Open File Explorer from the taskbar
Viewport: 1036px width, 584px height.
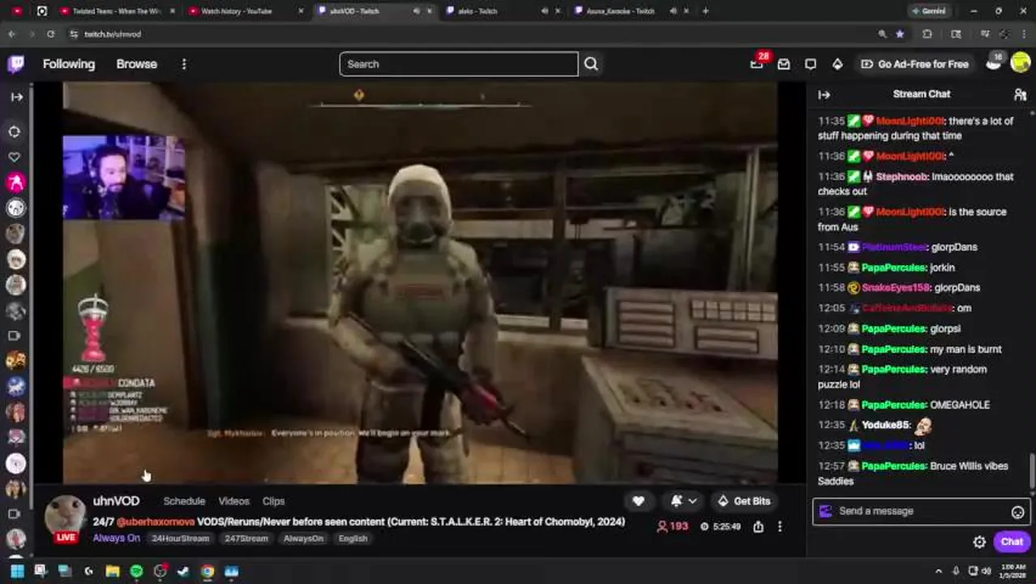click(113, 571)
